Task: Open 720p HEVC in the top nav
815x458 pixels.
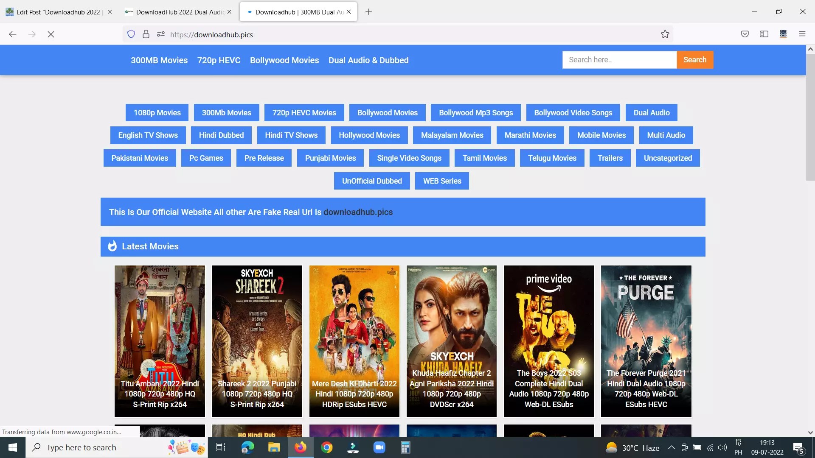Action: tap(219, 60)
